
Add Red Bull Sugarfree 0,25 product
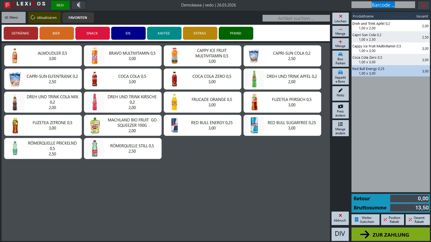point(282,125)
